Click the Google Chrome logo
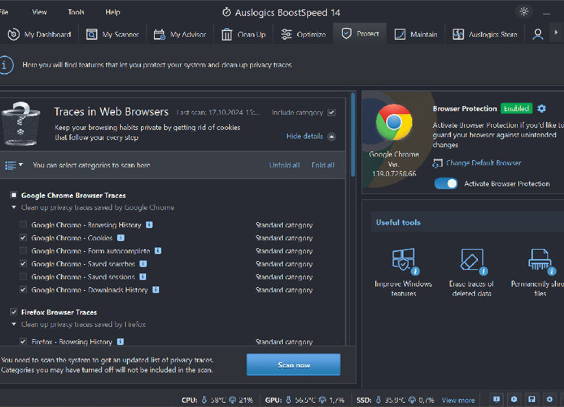 [394, 122]
